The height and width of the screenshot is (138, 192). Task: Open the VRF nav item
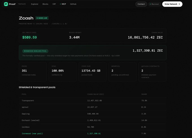pos(54,4)
